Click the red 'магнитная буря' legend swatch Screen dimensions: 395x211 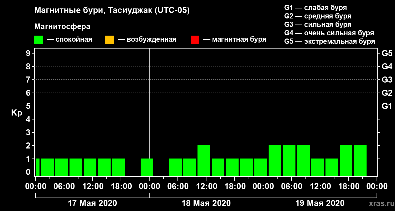point(195,40)
